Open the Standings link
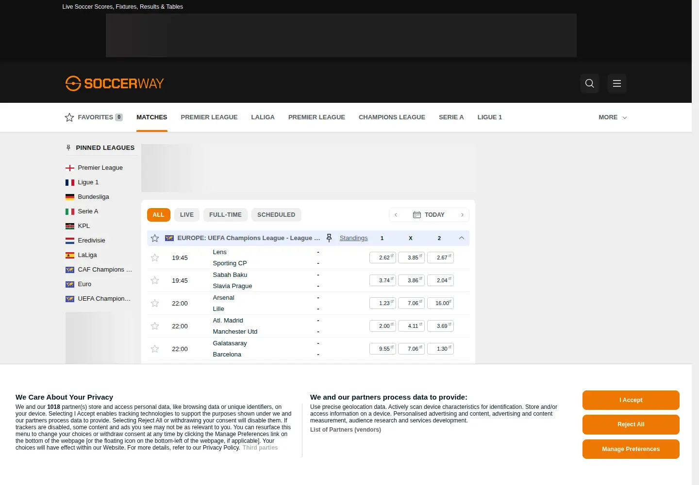 coord(353,238)
